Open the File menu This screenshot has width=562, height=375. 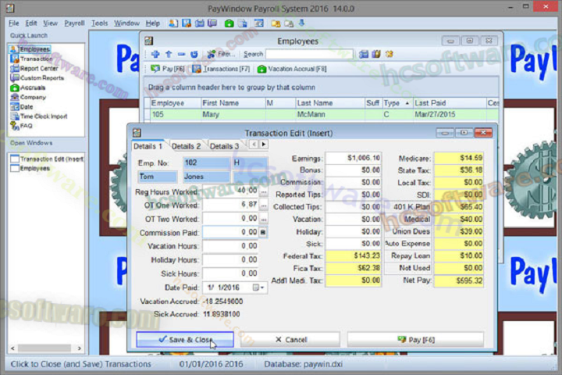click(x=13, y=23)
